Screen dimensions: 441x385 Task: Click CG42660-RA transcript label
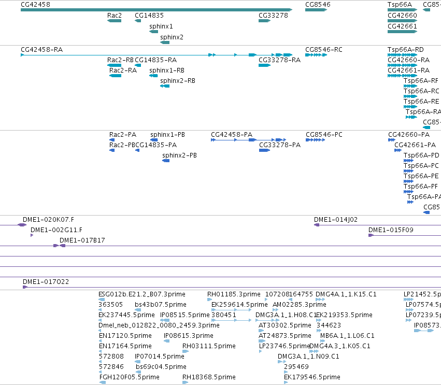[x=409, y=60]
